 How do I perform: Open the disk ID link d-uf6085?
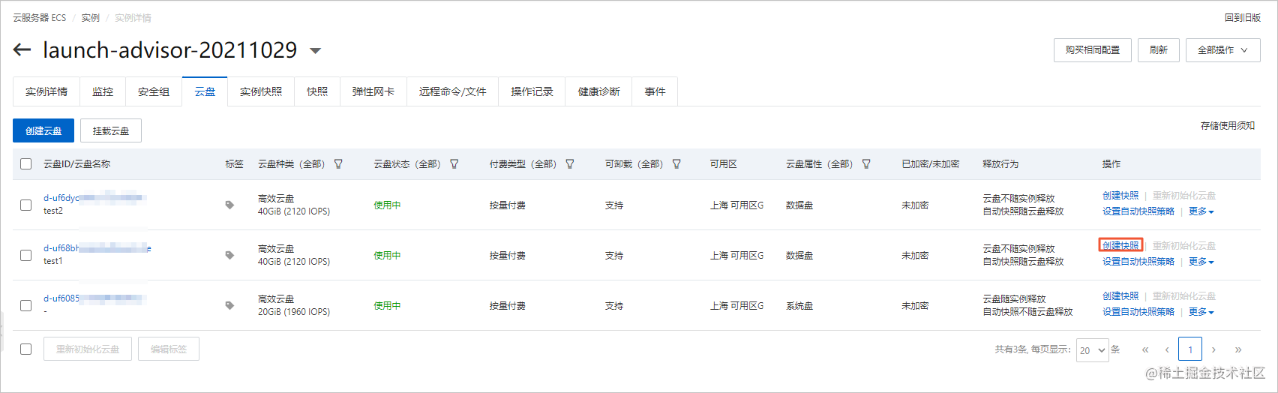point(94,298)
